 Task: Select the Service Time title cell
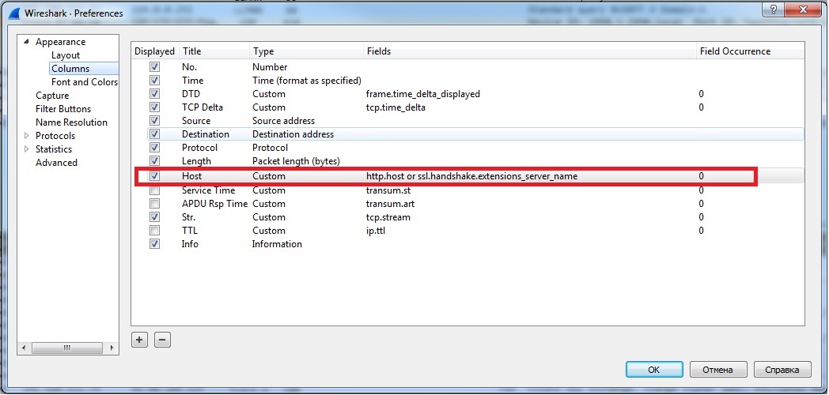(208, 190)
